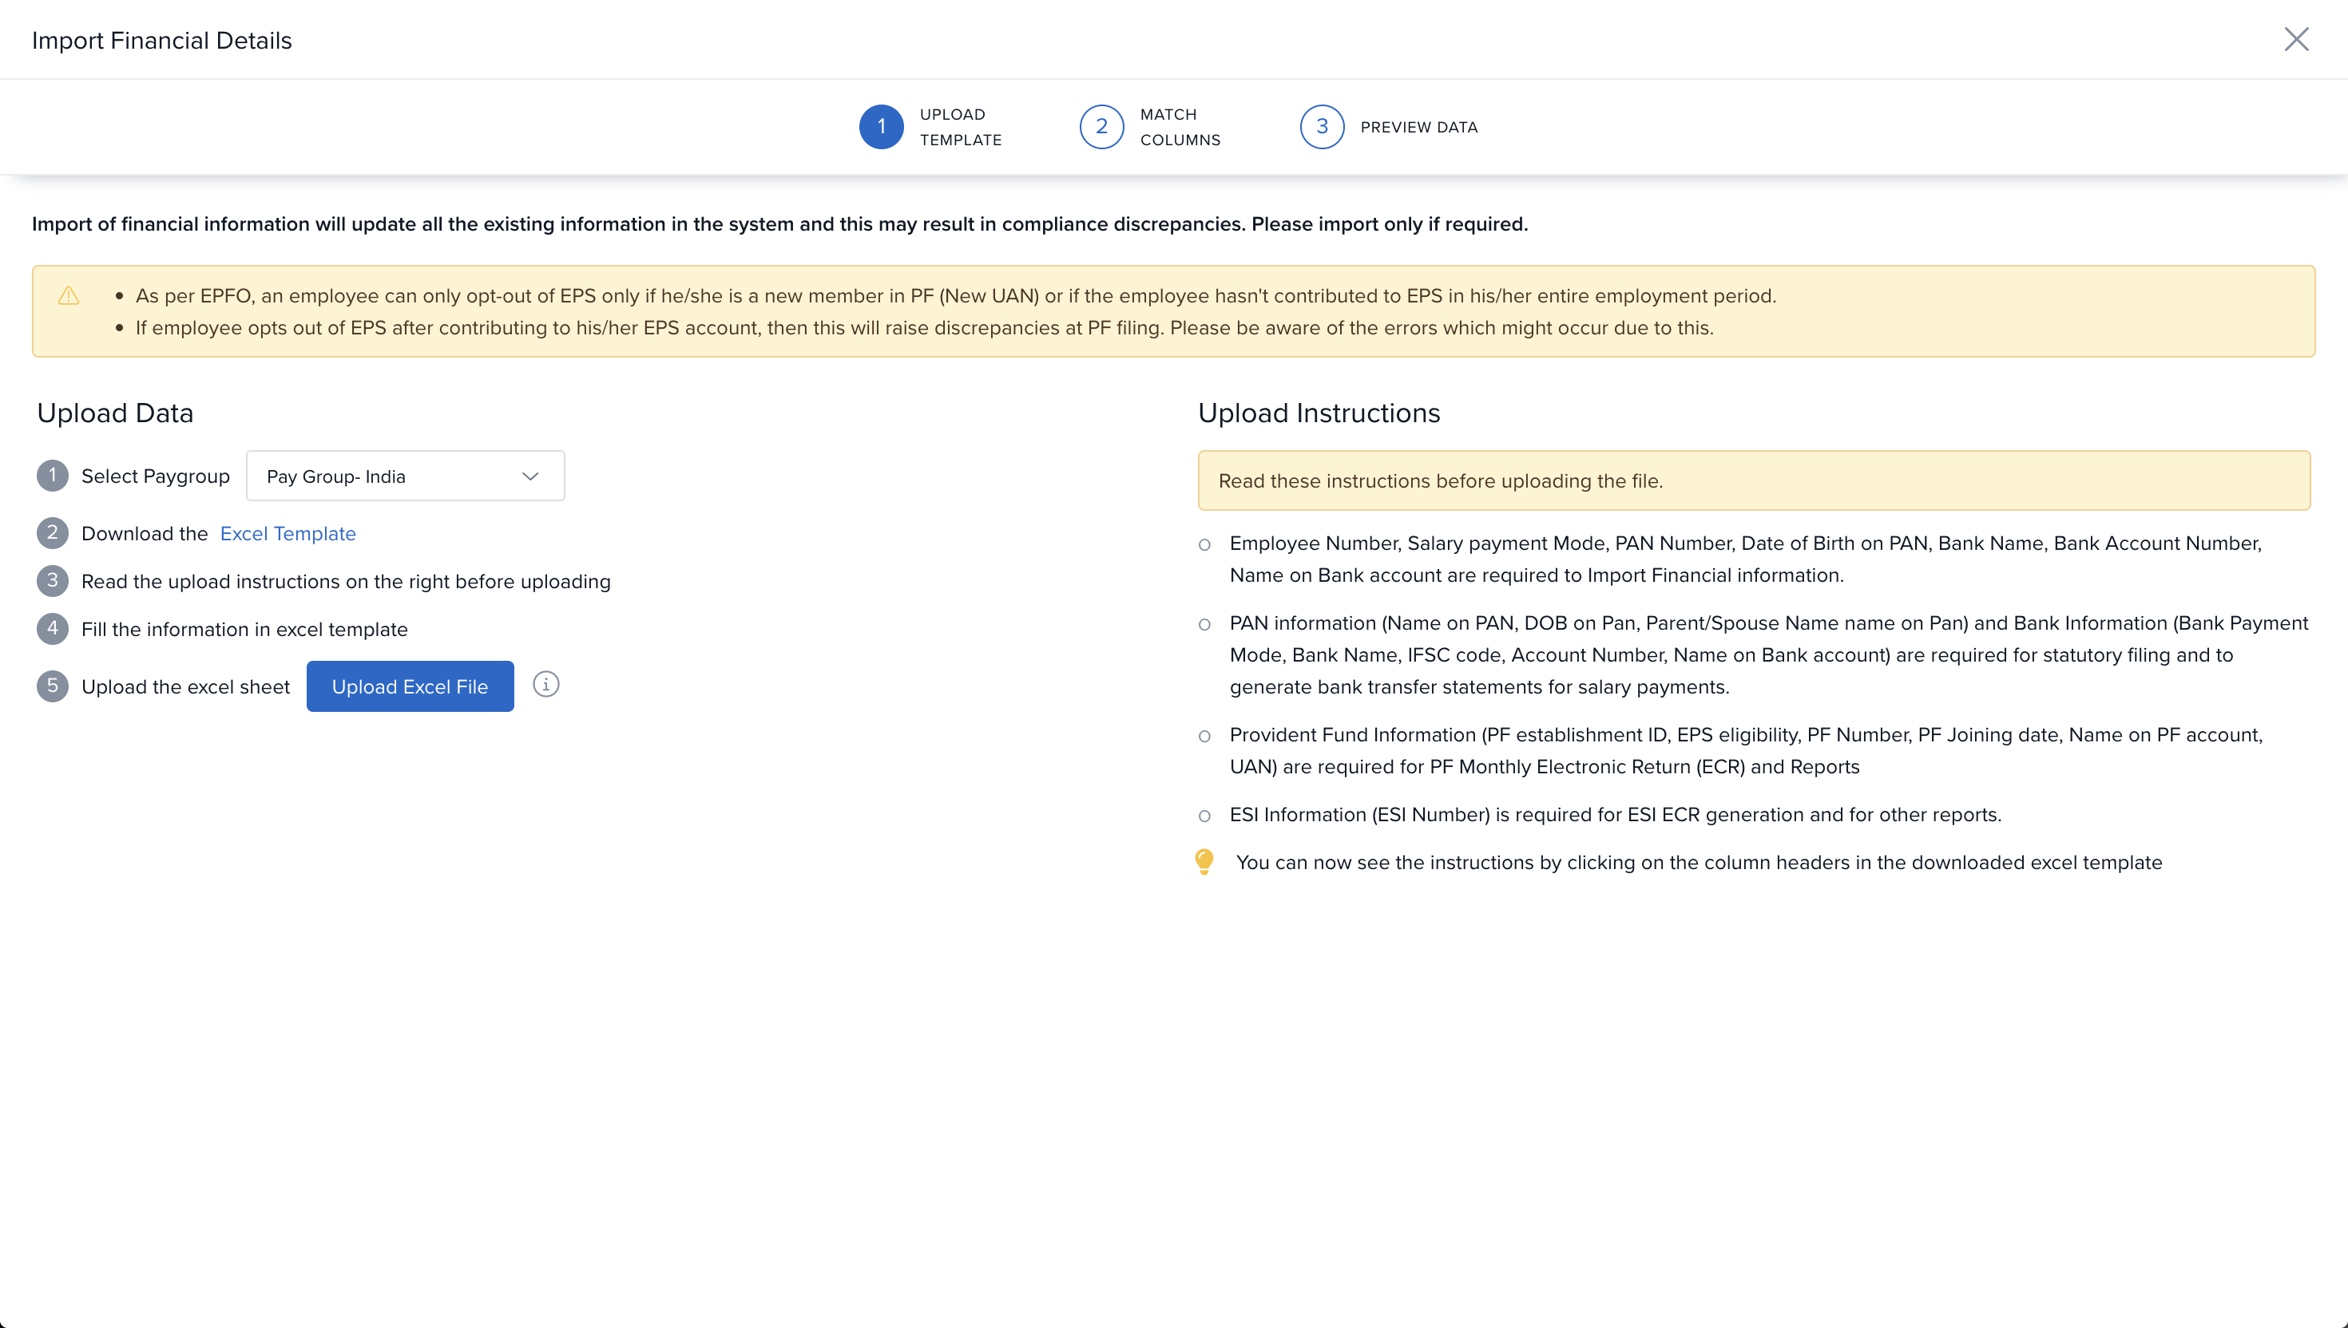Click the Upload Instructions heading

[1319, 413]
